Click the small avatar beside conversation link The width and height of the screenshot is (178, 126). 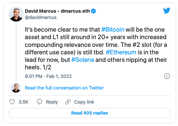click(16, 88)
